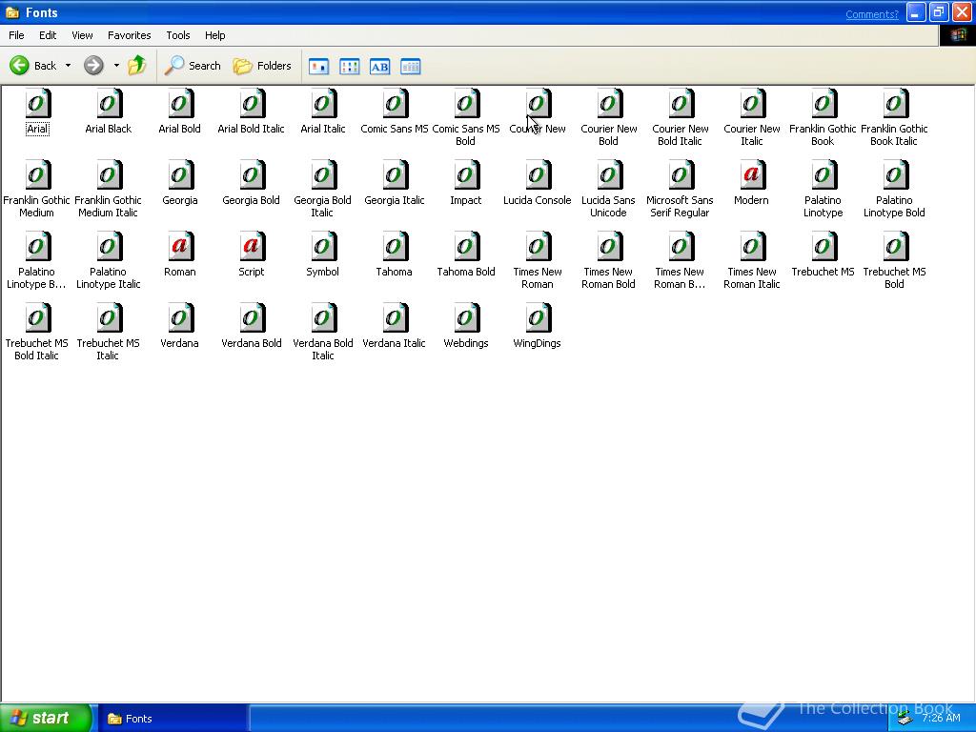This screenshot has height=732, width=976.
Task: Select the Verdana font icon
Action: click(180, 318)
